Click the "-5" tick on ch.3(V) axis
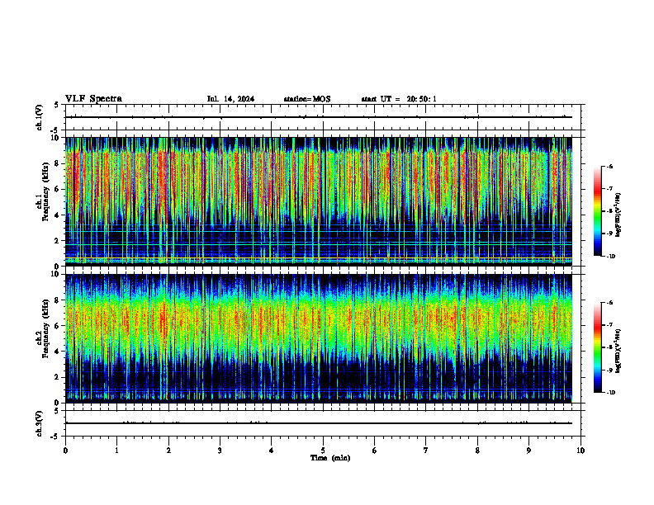Screen dimensions: 654x505 (x=55, y=437)
